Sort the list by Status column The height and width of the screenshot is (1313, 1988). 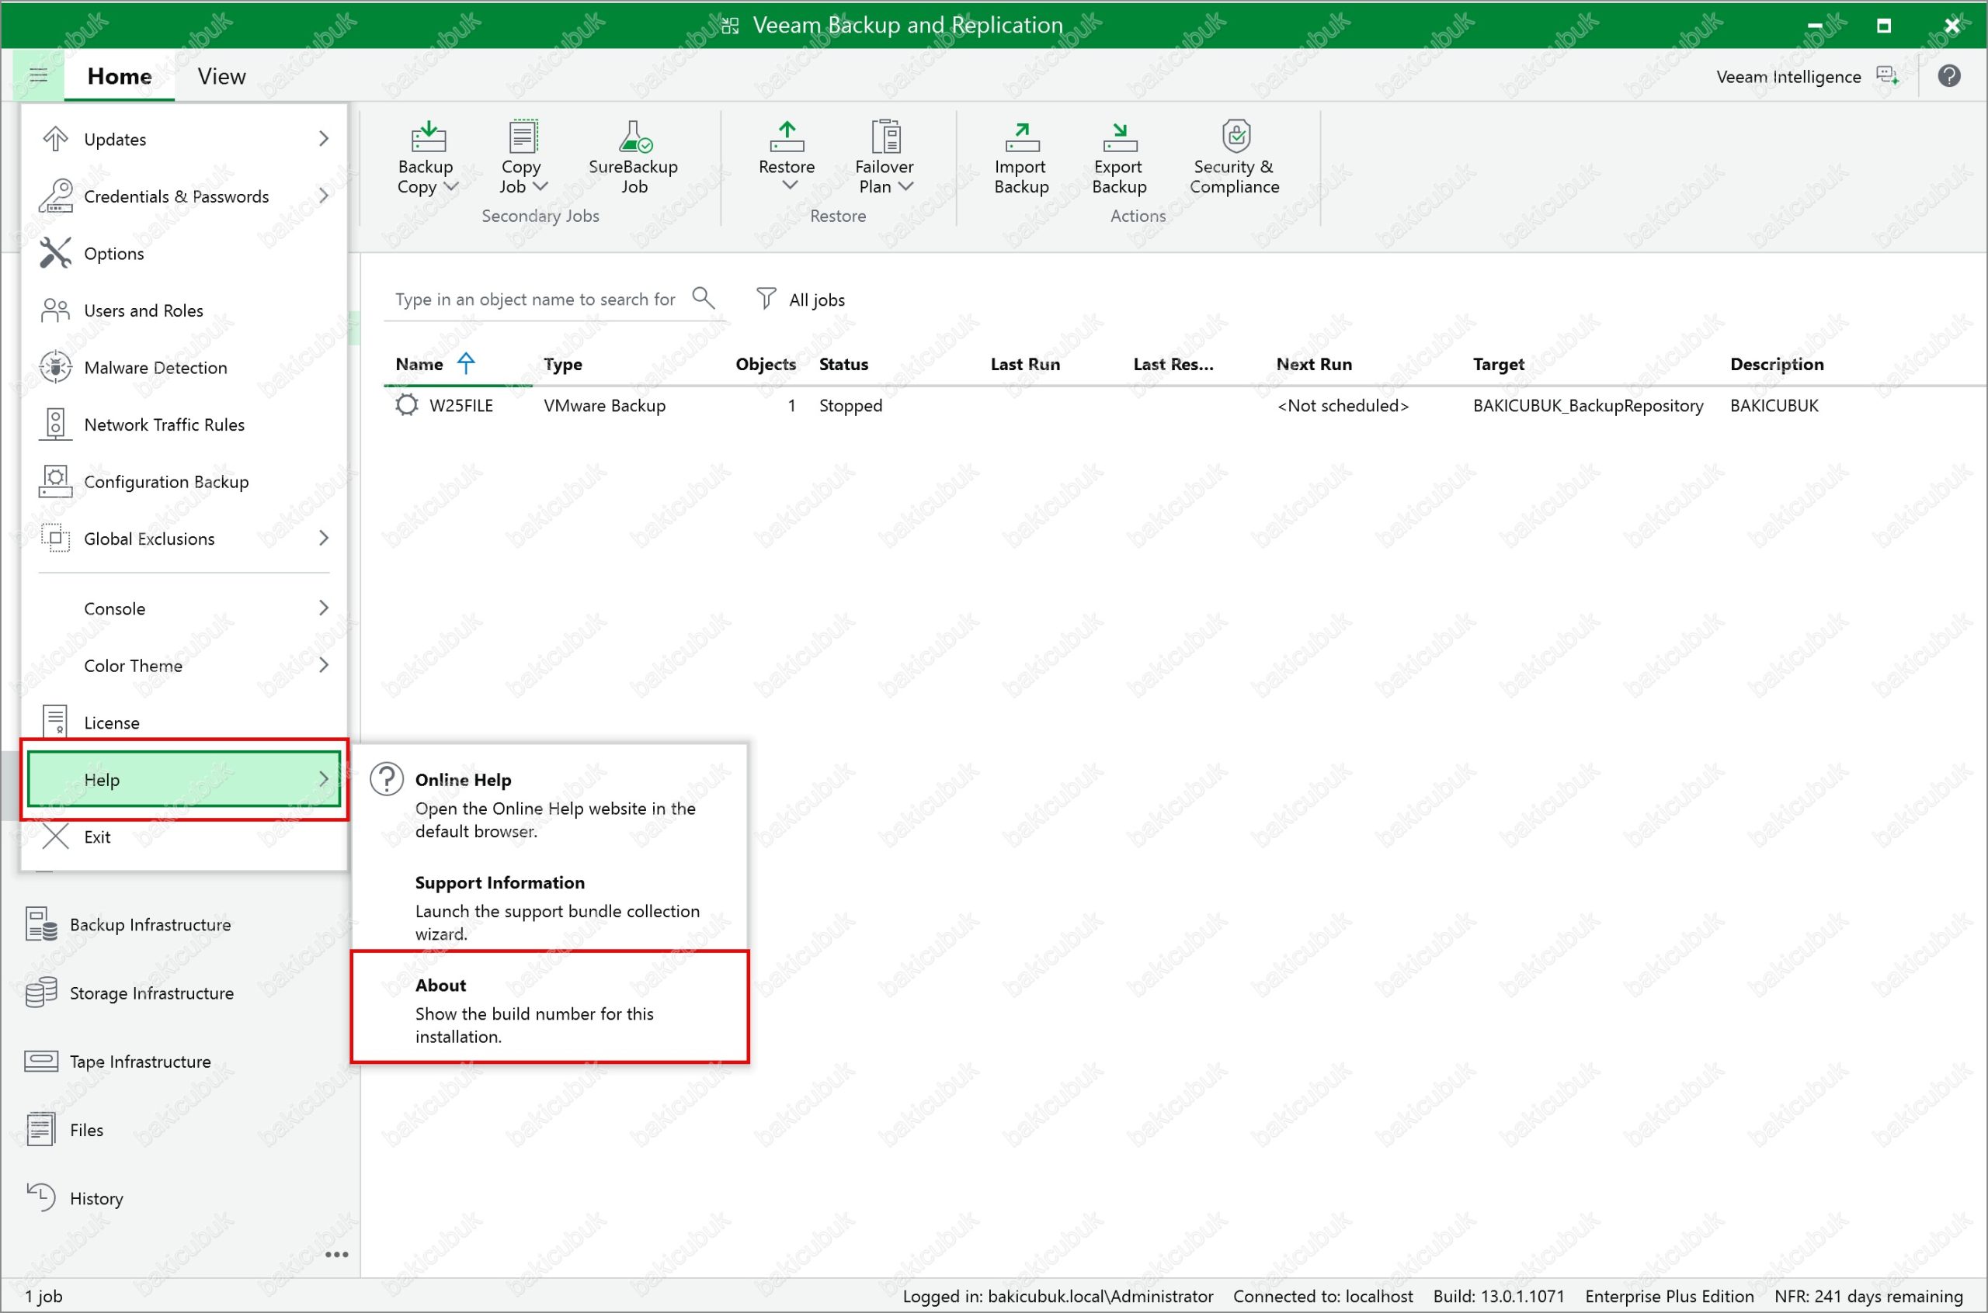(x=843, y=364)
